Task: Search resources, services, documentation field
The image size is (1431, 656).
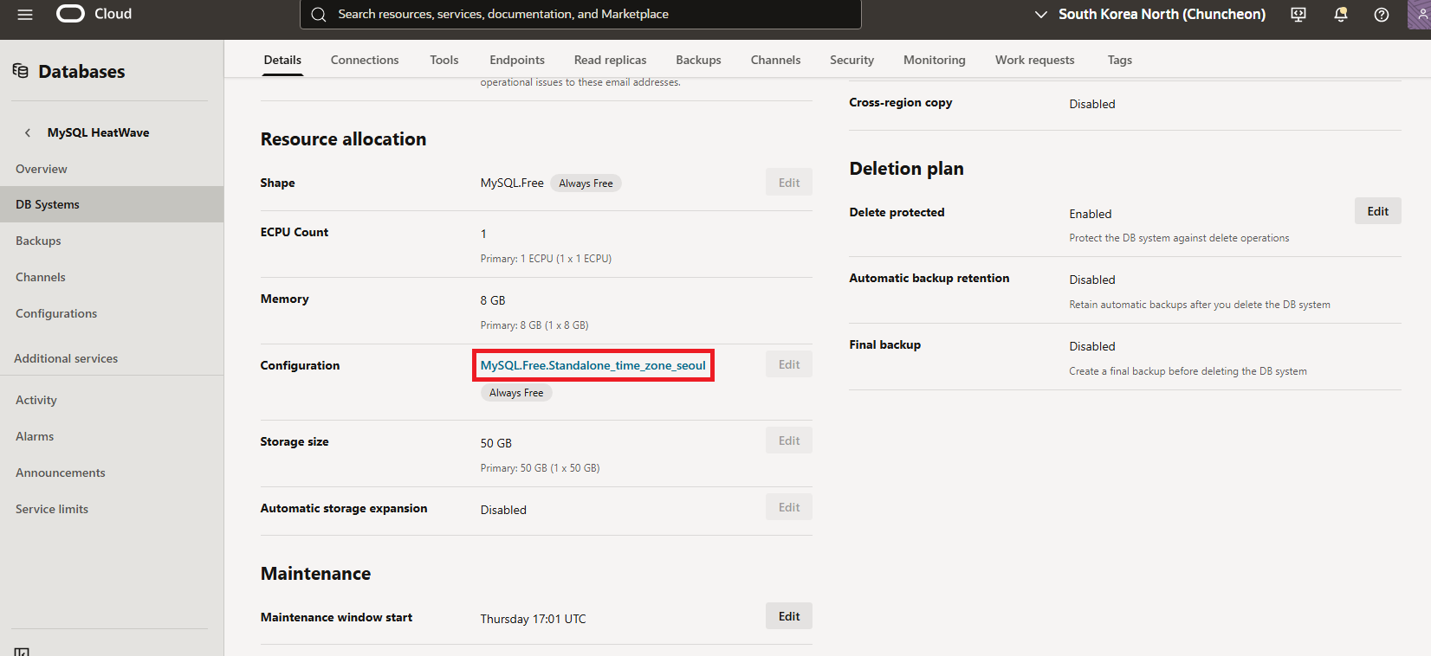Action: (x=580, y=15)
